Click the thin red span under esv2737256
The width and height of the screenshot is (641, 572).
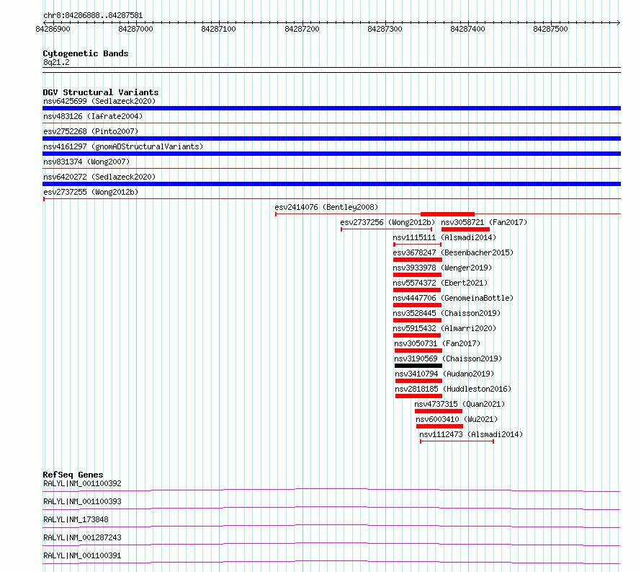(x=386, y=229)
